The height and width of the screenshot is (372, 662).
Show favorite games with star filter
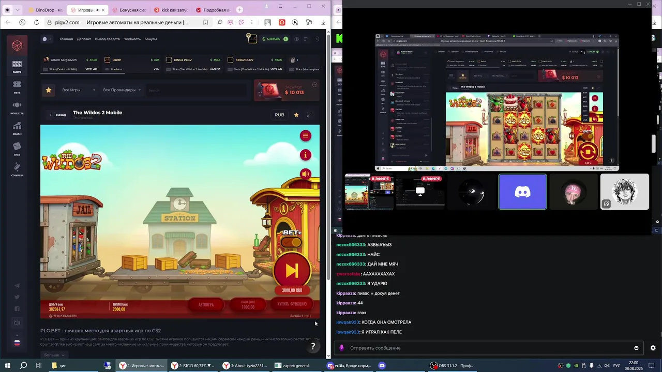point(49,90)
